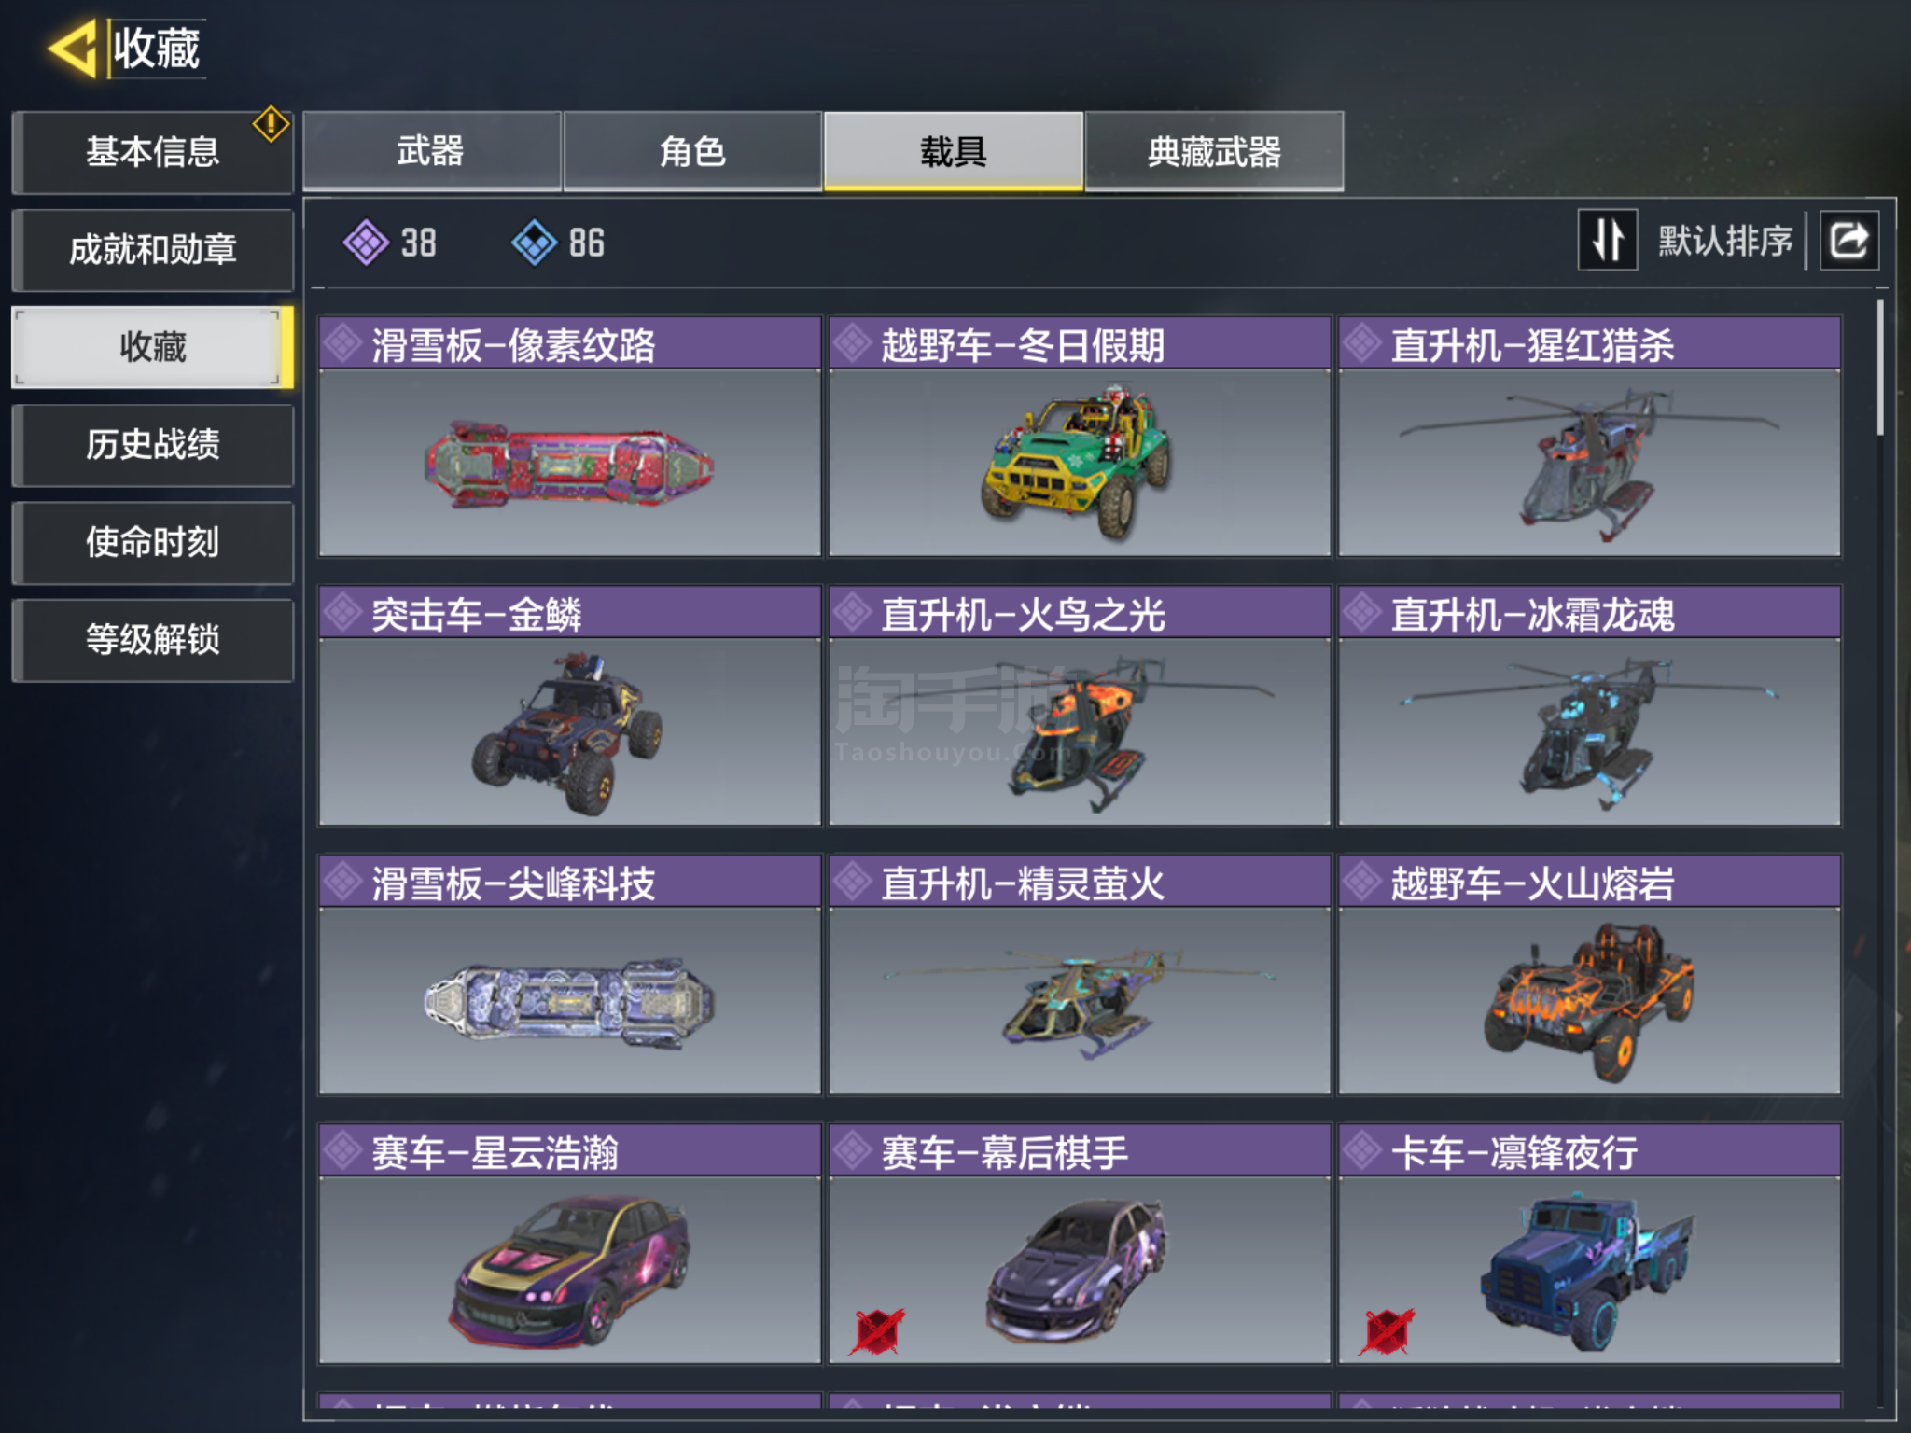Click the blue rare diamond icon

pos(535,243)
